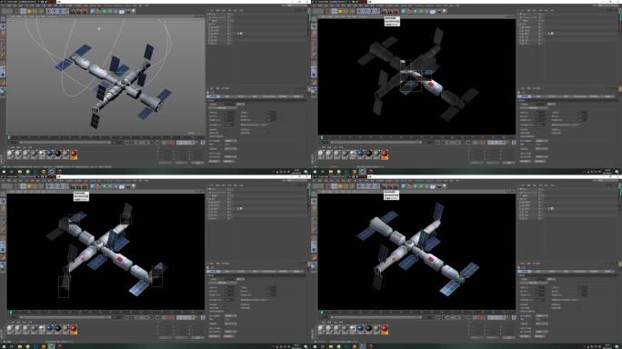
Task: Open File Explorer on upper-left taskbar
Action: click(20, 172)
